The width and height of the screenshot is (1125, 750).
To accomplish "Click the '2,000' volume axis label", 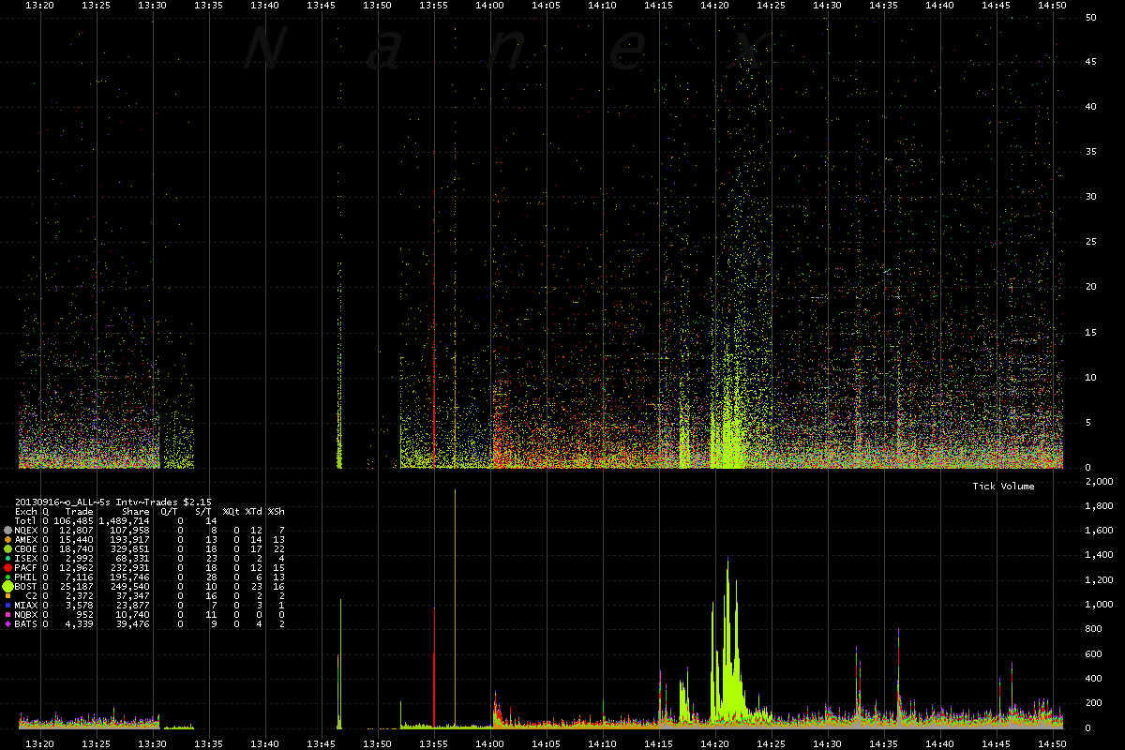I will 1099,482.
